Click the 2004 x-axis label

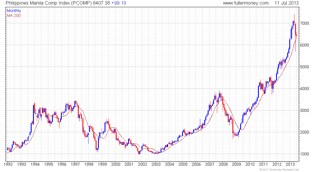[169, 164]
